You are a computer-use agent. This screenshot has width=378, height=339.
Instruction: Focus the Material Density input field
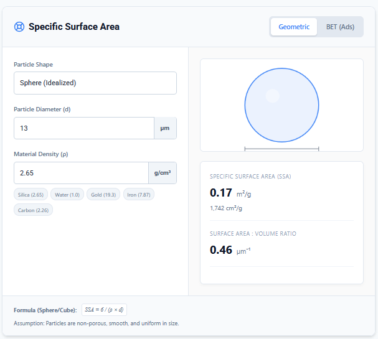tap(81, 173)
